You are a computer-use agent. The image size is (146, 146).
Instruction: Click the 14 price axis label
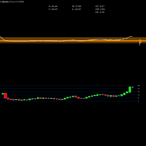click(139, 95)
